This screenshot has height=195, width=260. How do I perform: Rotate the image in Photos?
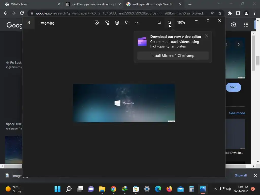[107, 23]
